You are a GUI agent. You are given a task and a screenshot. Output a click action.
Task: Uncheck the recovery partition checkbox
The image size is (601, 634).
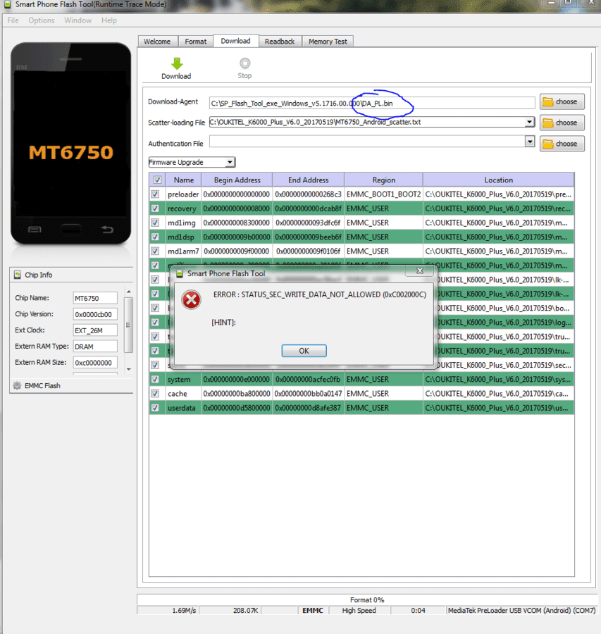point(155,209)
